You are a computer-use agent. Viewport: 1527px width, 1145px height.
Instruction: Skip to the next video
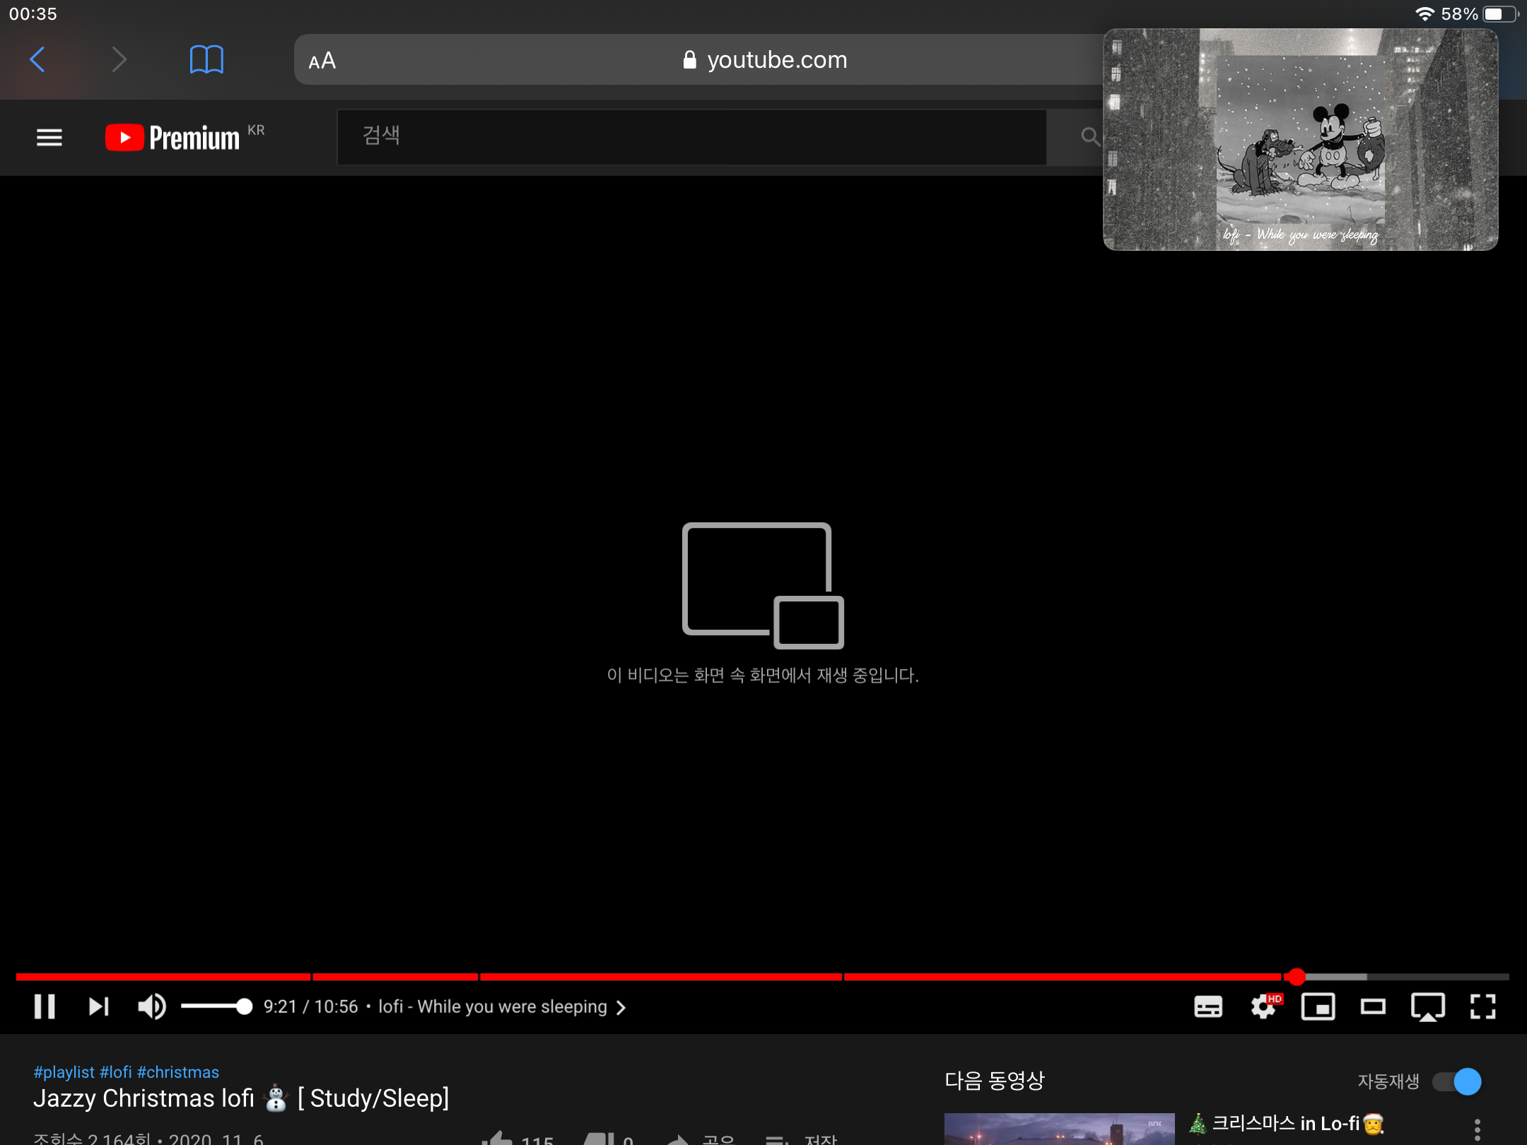99,1006
